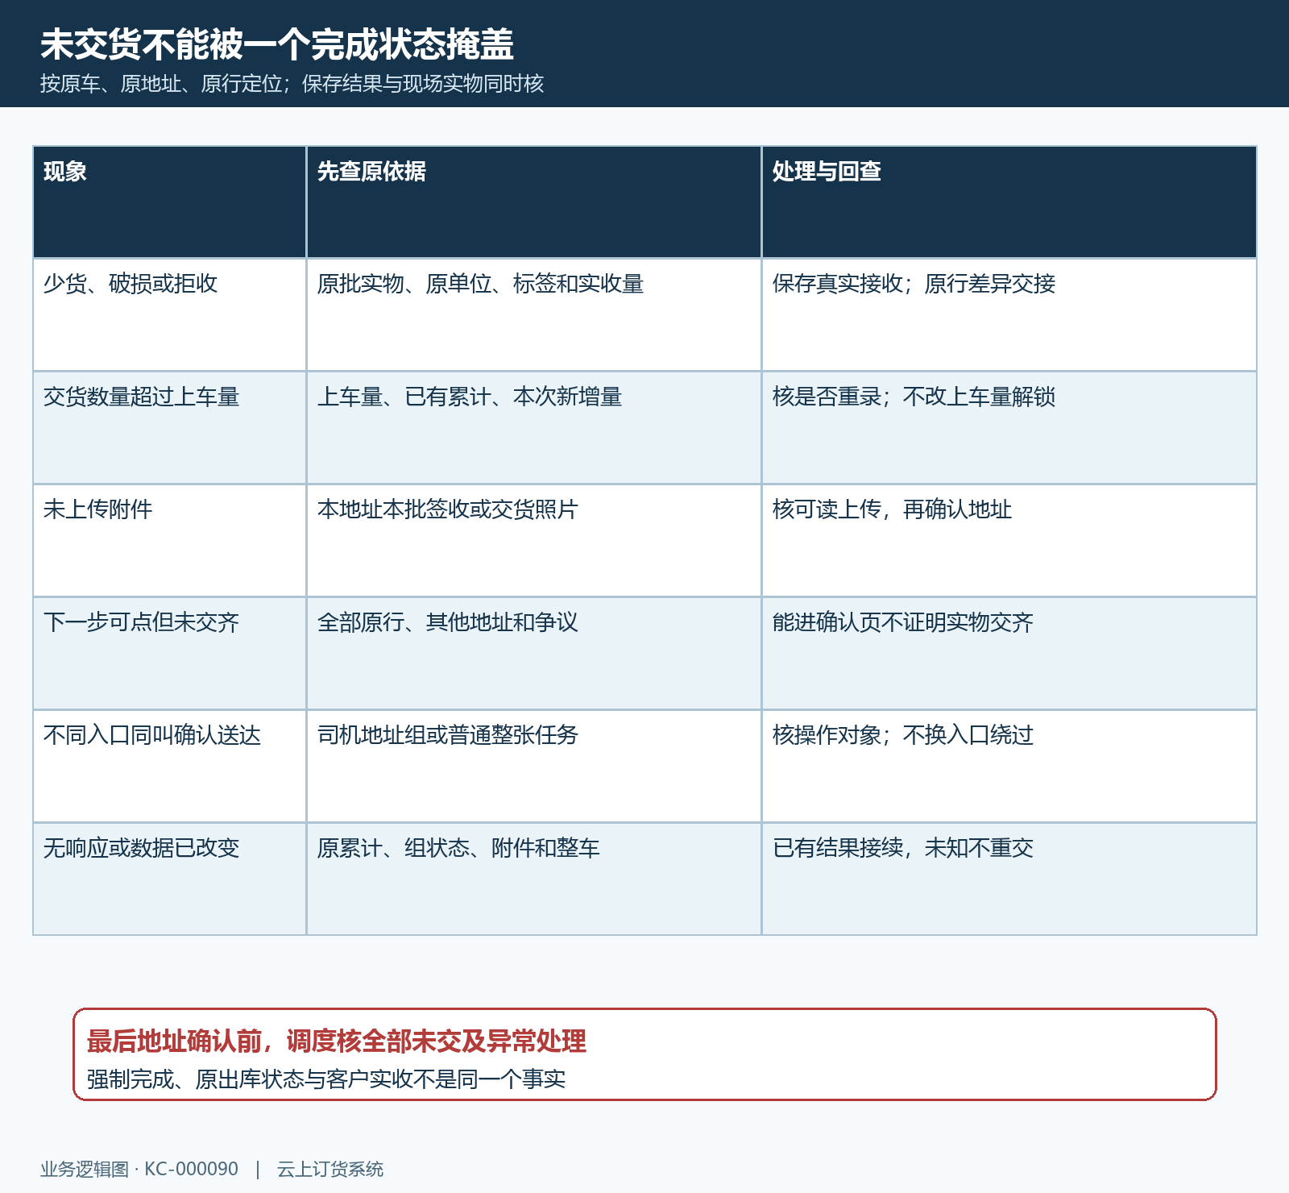Screen dimensions: 1289x1193
Task: Click the red heading 最后地址确认前，调度核全部未交及异常处理
Action: tap(337, 1041)
